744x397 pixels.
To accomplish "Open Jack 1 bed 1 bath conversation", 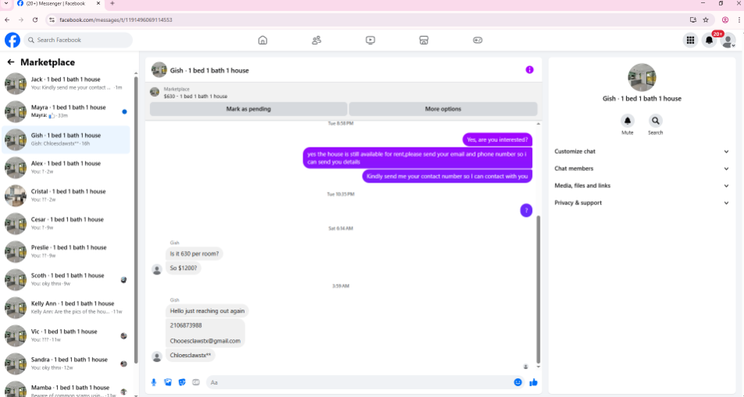I will point(66,83).
